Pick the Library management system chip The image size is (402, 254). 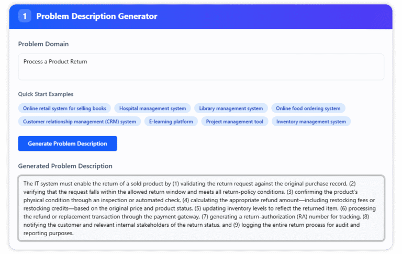tap(231, 108)
